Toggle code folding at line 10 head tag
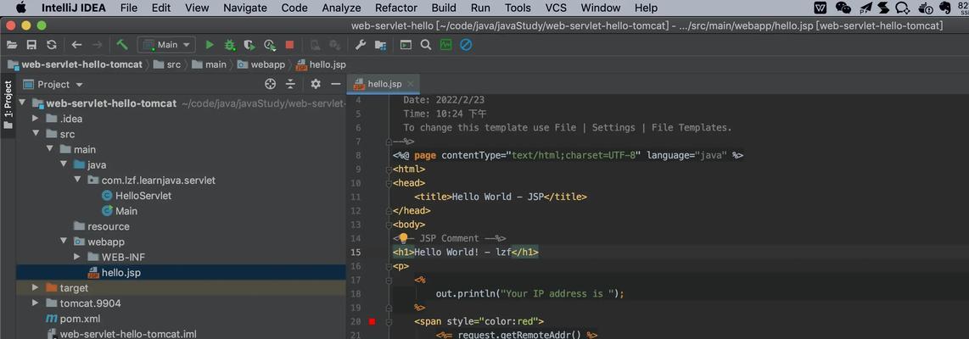969x339 pixels. [x=388, y=183]
